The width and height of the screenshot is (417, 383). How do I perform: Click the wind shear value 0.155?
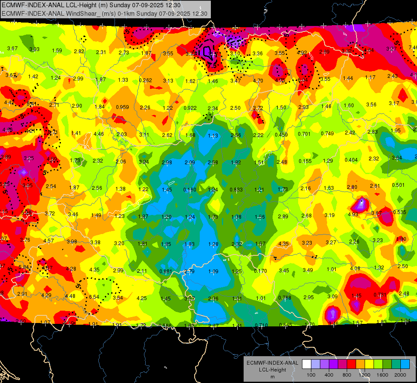click(305, 161)
